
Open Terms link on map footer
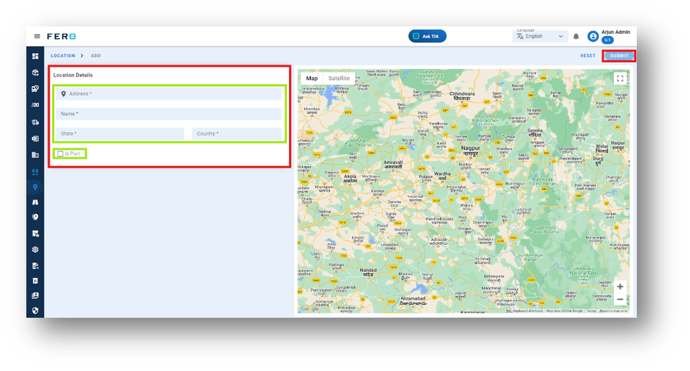[591, 310]
